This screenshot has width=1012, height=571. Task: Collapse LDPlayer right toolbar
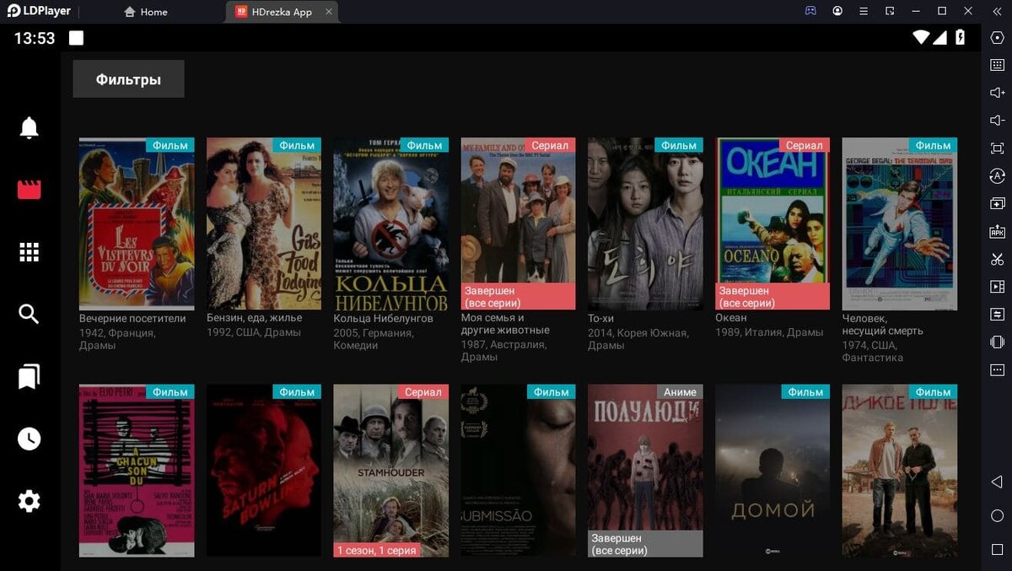tap(997, 11)
